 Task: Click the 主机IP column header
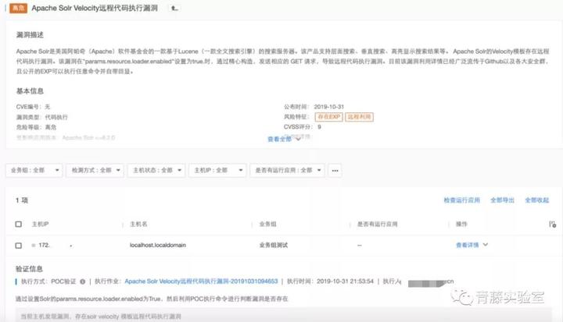click(40, 225)
